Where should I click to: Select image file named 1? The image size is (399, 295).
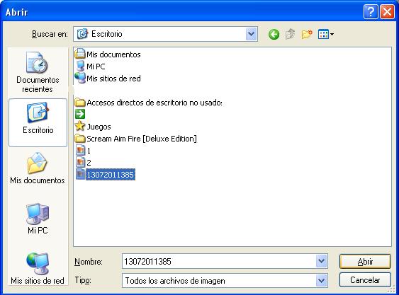[x=84, y=151]
